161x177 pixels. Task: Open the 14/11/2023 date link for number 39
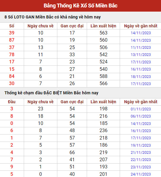pos(141,33)
